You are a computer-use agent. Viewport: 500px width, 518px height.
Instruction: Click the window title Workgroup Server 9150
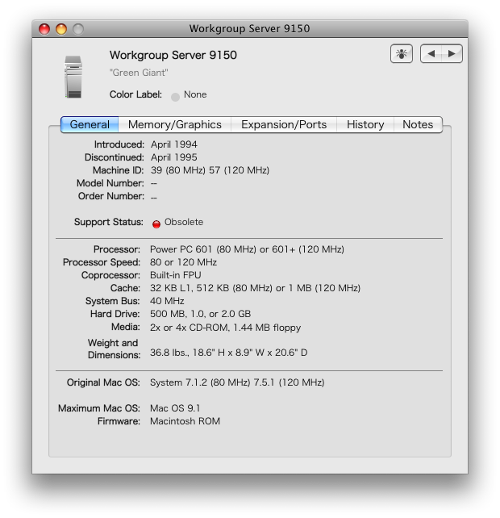pyautogui.click(x=250, y=29)
